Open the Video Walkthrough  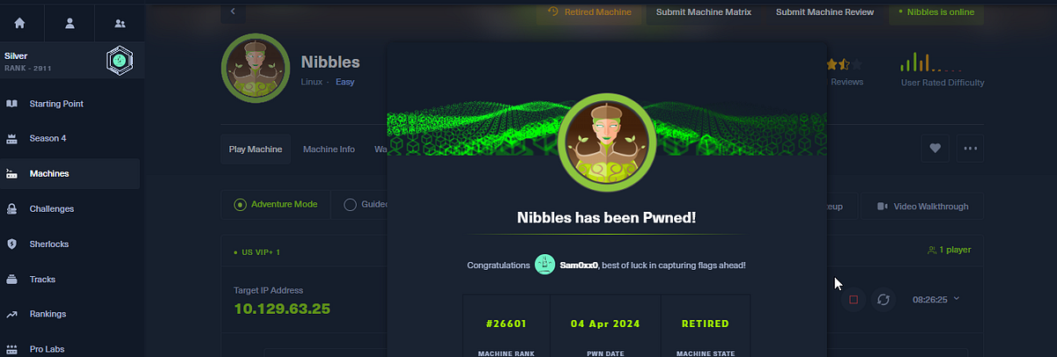tap(922, 207)
